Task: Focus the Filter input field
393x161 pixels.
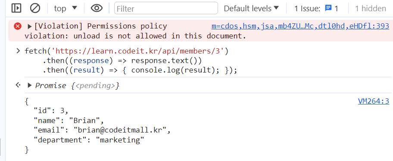Action: click(x=166, y=8)
